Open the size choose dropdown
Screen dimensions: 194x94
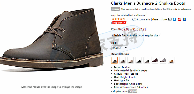(x=120, y=48)
